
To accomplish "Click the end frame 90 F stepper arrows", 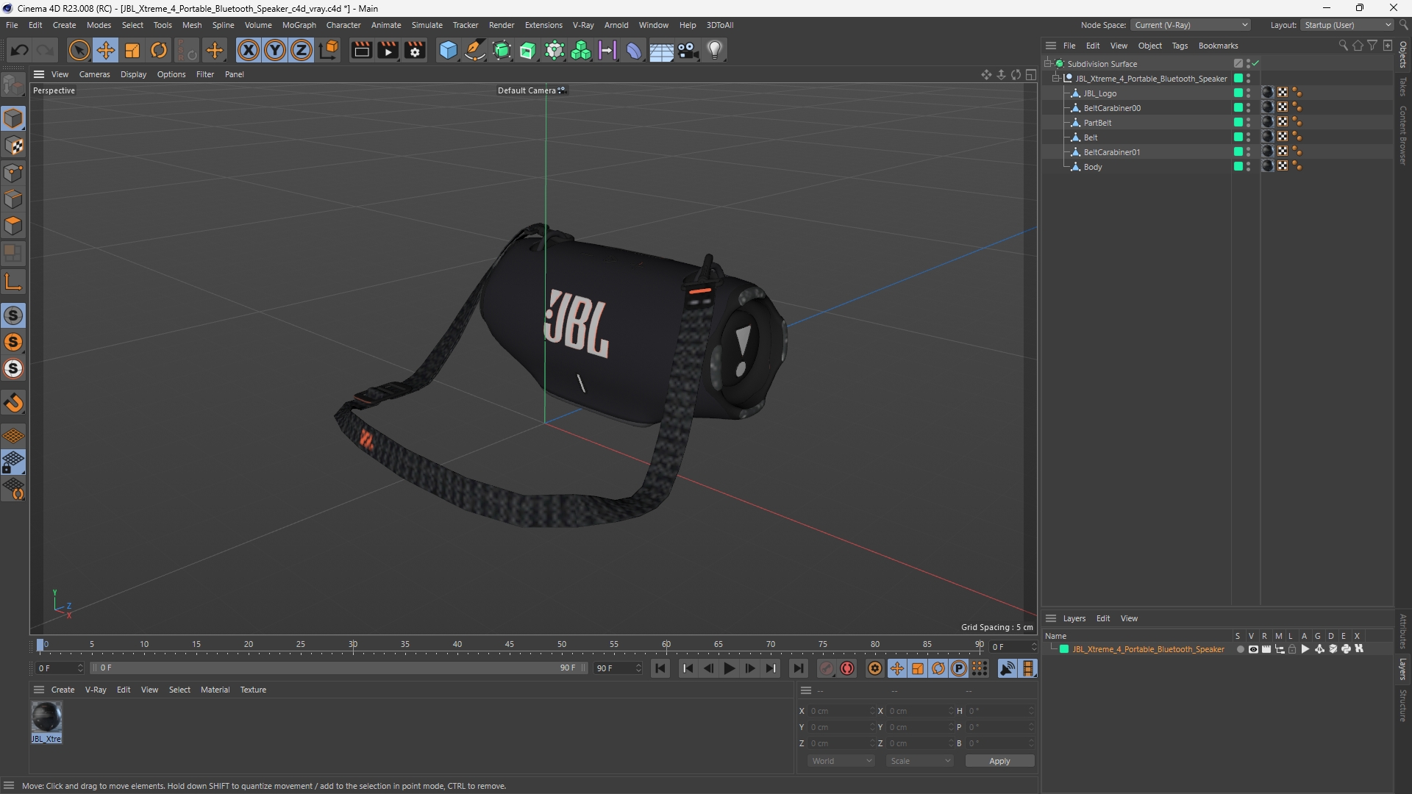I will click(638, 668).
